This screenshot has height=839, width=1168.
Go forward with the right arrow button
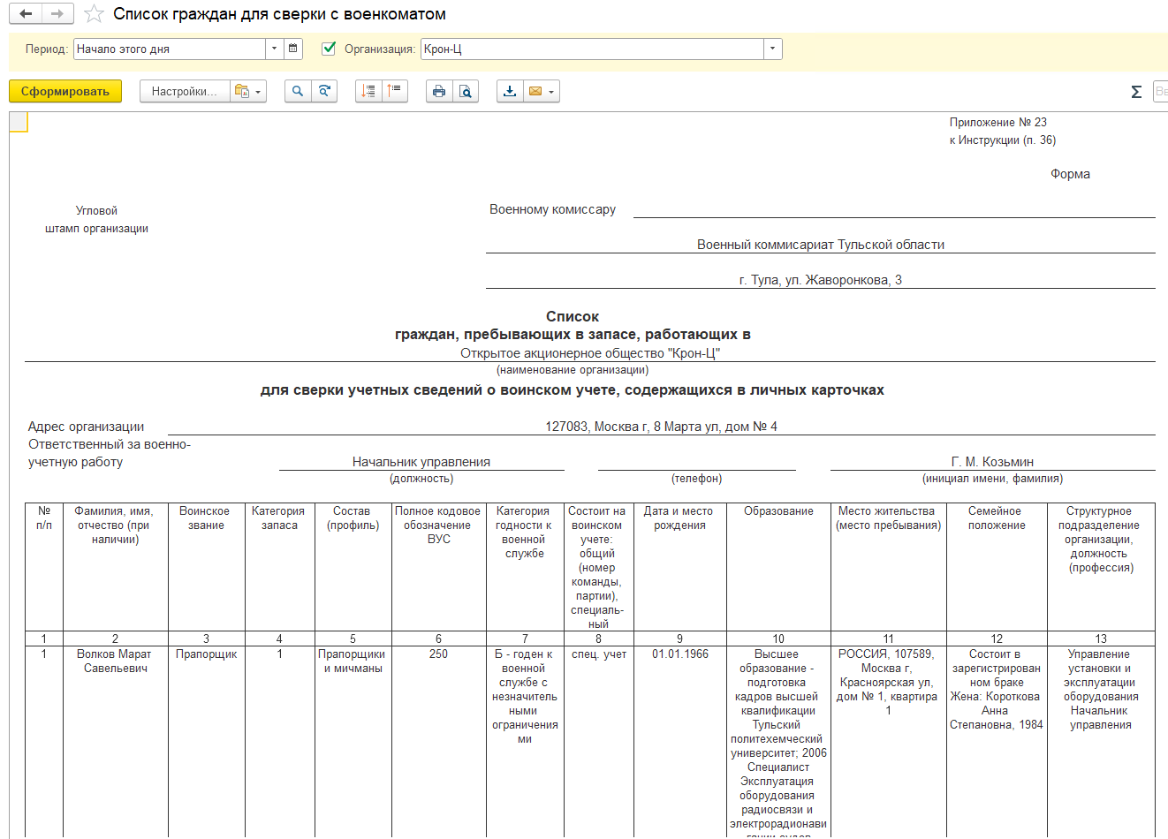click(x=57, y=14)
